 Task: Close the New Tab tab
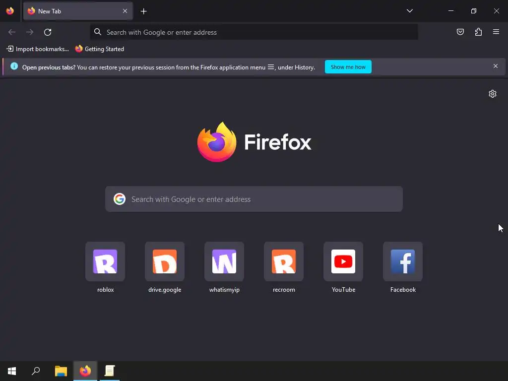coord(125,11)
